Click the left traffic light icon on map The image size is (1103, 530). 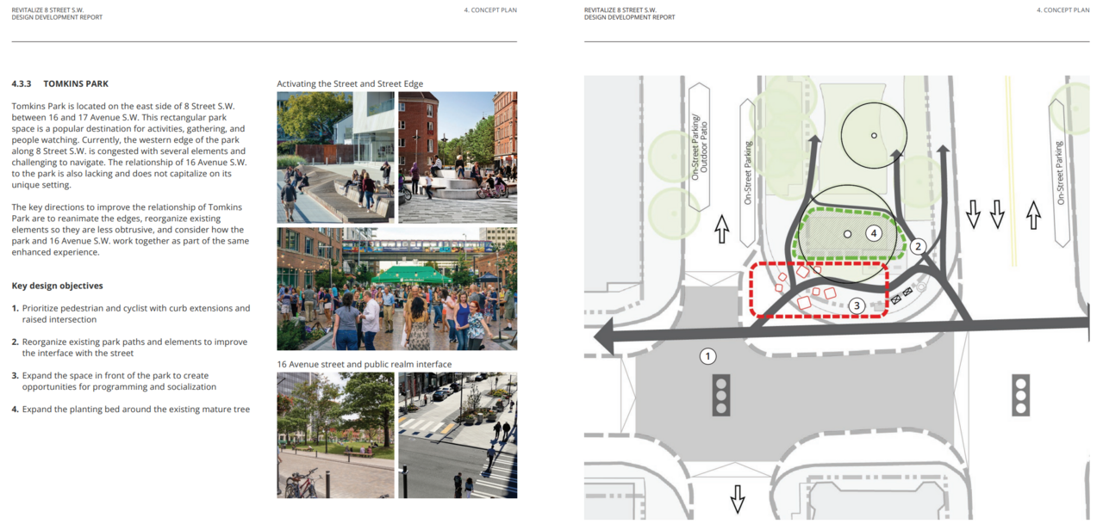pos(720,396)
